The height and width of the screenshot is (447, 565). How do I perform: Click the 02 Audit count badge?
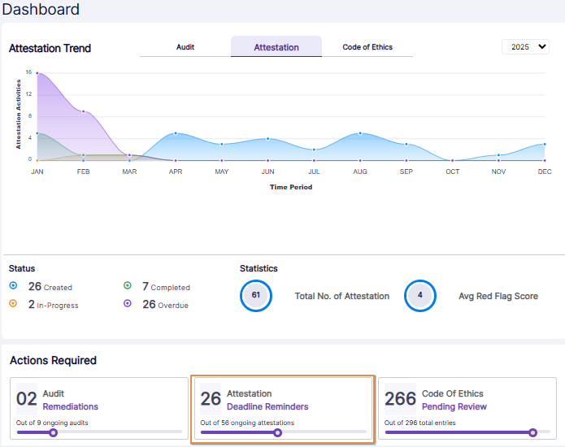click(27, 399)
